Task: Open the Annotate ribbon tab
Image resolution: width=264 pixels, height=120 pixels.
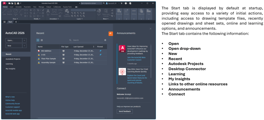Action: coord(19,7)
